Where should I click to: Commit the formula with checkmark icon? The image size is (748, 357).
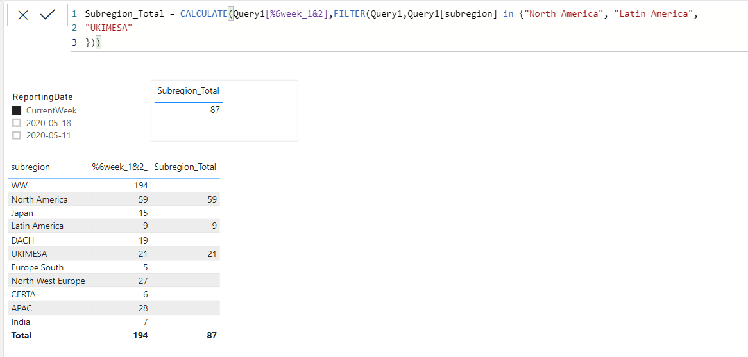tap(47, 15)
